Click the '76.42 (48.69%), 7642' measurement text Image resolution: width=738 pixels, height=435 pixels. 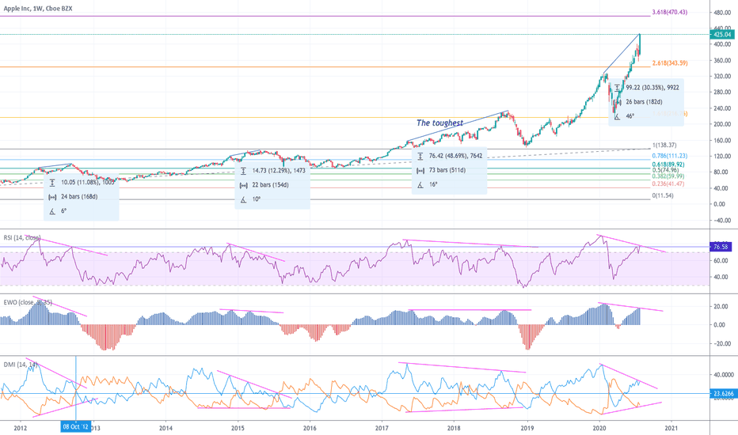click(455, 156)
